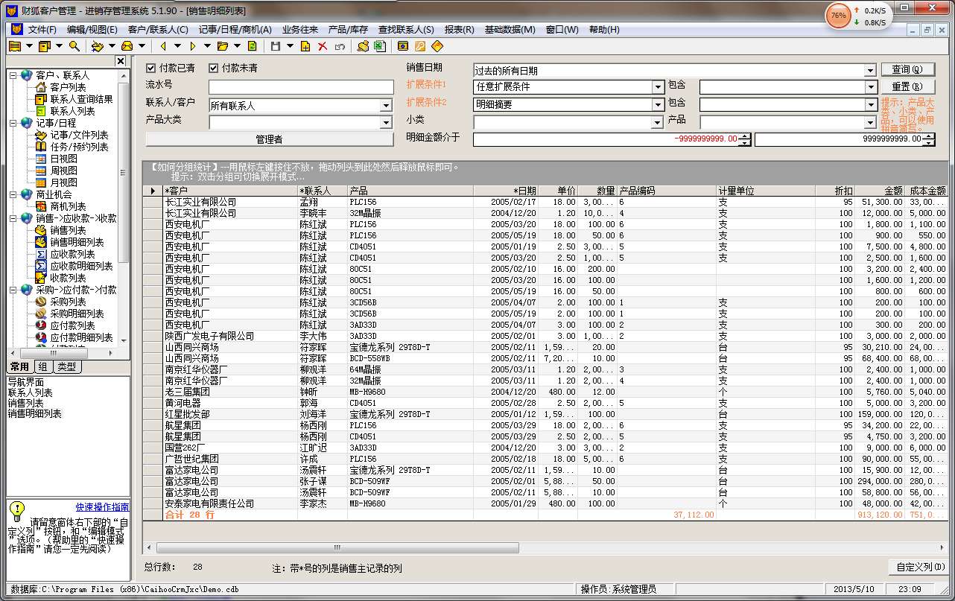Switch to the 类型 tab
Image resolution: width=955 pixels, height=601 pixels.
pyautogui.click(x=66, y=366)
